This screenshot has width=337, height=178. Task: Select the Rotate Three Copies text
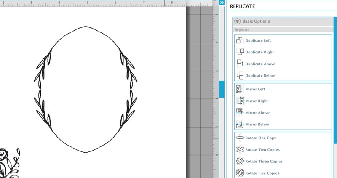[264, 161]
